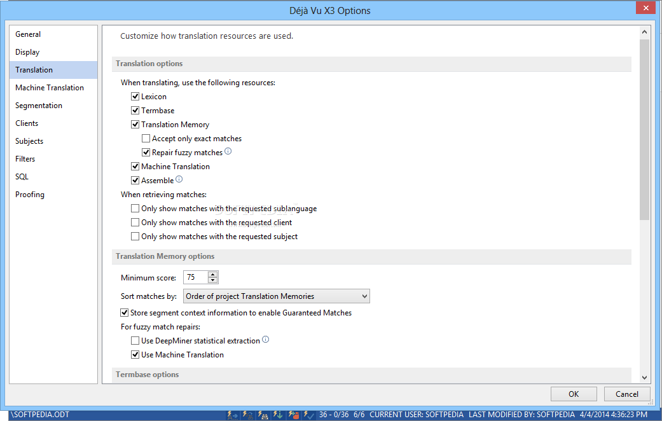662x421 pixels.
Task: Click the 4/4/2014 4:36:23 PM timestamp
Action: click(x=614, y=415)
